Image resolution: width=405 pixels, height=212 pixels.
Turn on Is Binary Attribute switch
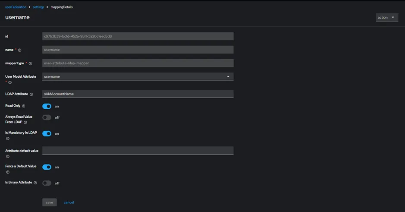click(x=47, y=183)
